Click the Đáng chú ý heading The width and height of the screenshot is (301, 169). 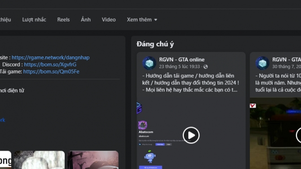[155, 44]
